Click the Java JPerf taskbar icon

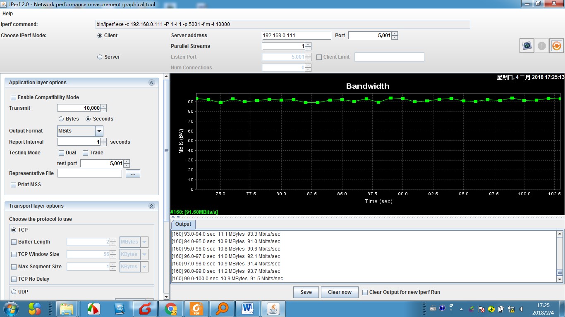pos(273,309)
